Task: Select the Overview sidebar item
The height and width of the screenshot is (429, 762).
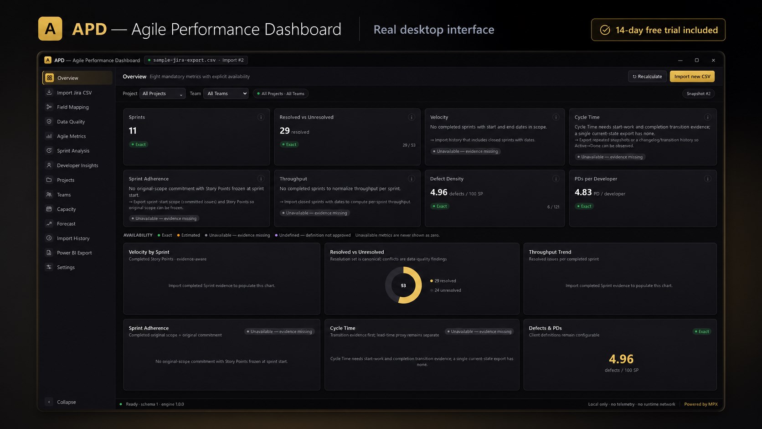Action: 77,78
